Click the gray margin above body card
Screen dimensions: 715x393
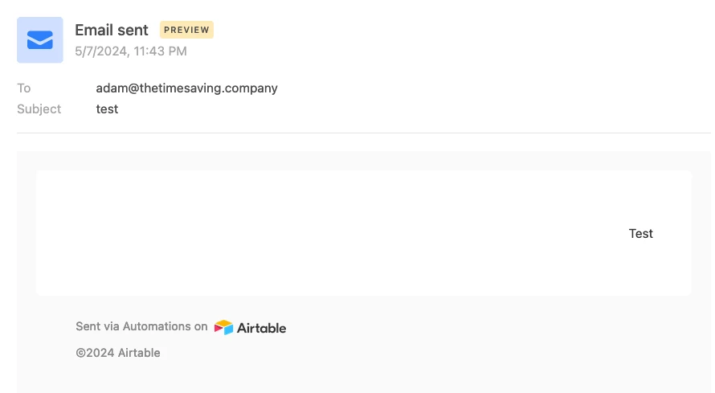point(363,161)
